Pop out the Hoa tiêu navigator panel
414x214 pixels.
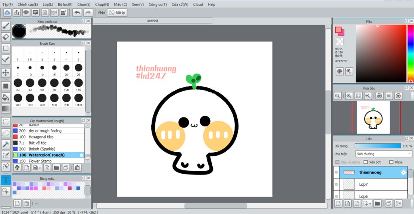tap(407, 88)
